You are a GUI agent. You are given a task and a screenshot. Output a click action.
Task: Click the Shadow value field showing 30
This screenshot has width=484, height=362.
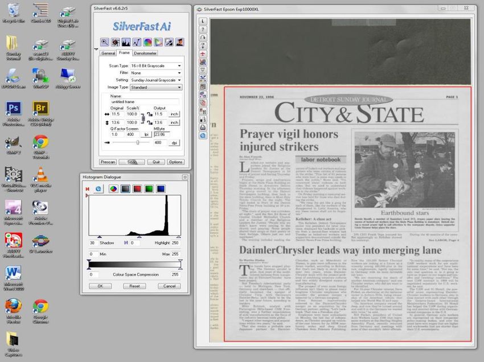(x=93, y=243)
